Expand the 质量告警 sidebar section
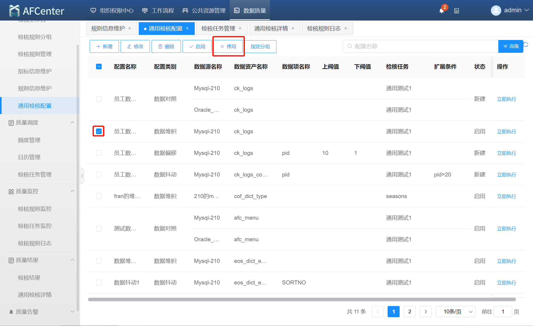533x326 pixels. [72, 312]
